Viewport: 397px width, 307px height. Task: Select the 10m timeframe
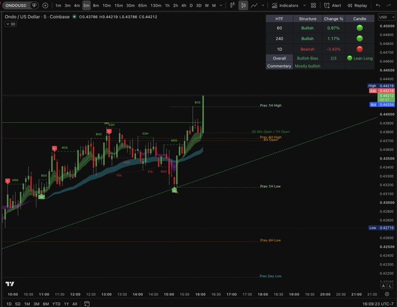pos(107,5)
